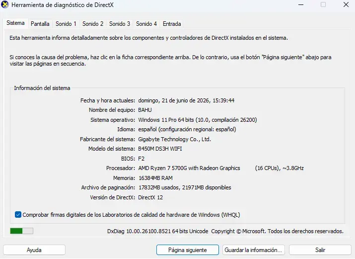Viewport: 355px width, 259px height.
Task: Go to the Sonido 3 tab
Action: pos(120,24)
